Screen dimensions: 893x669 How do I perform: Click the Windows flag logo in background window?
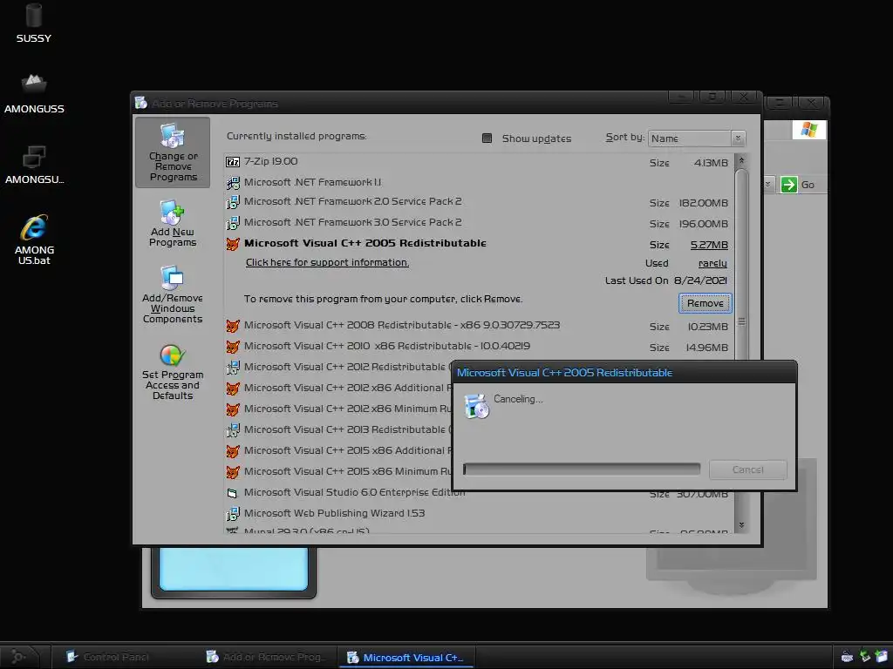click(x=808, y=130)
